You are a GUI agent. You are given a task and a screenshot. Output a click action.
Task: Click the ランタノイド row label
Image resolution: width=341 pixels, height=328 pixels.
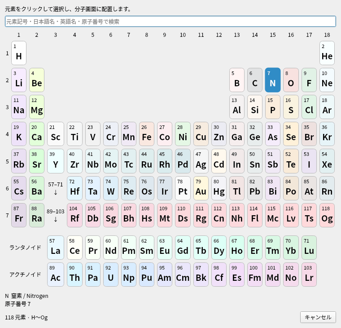point(25,248)
